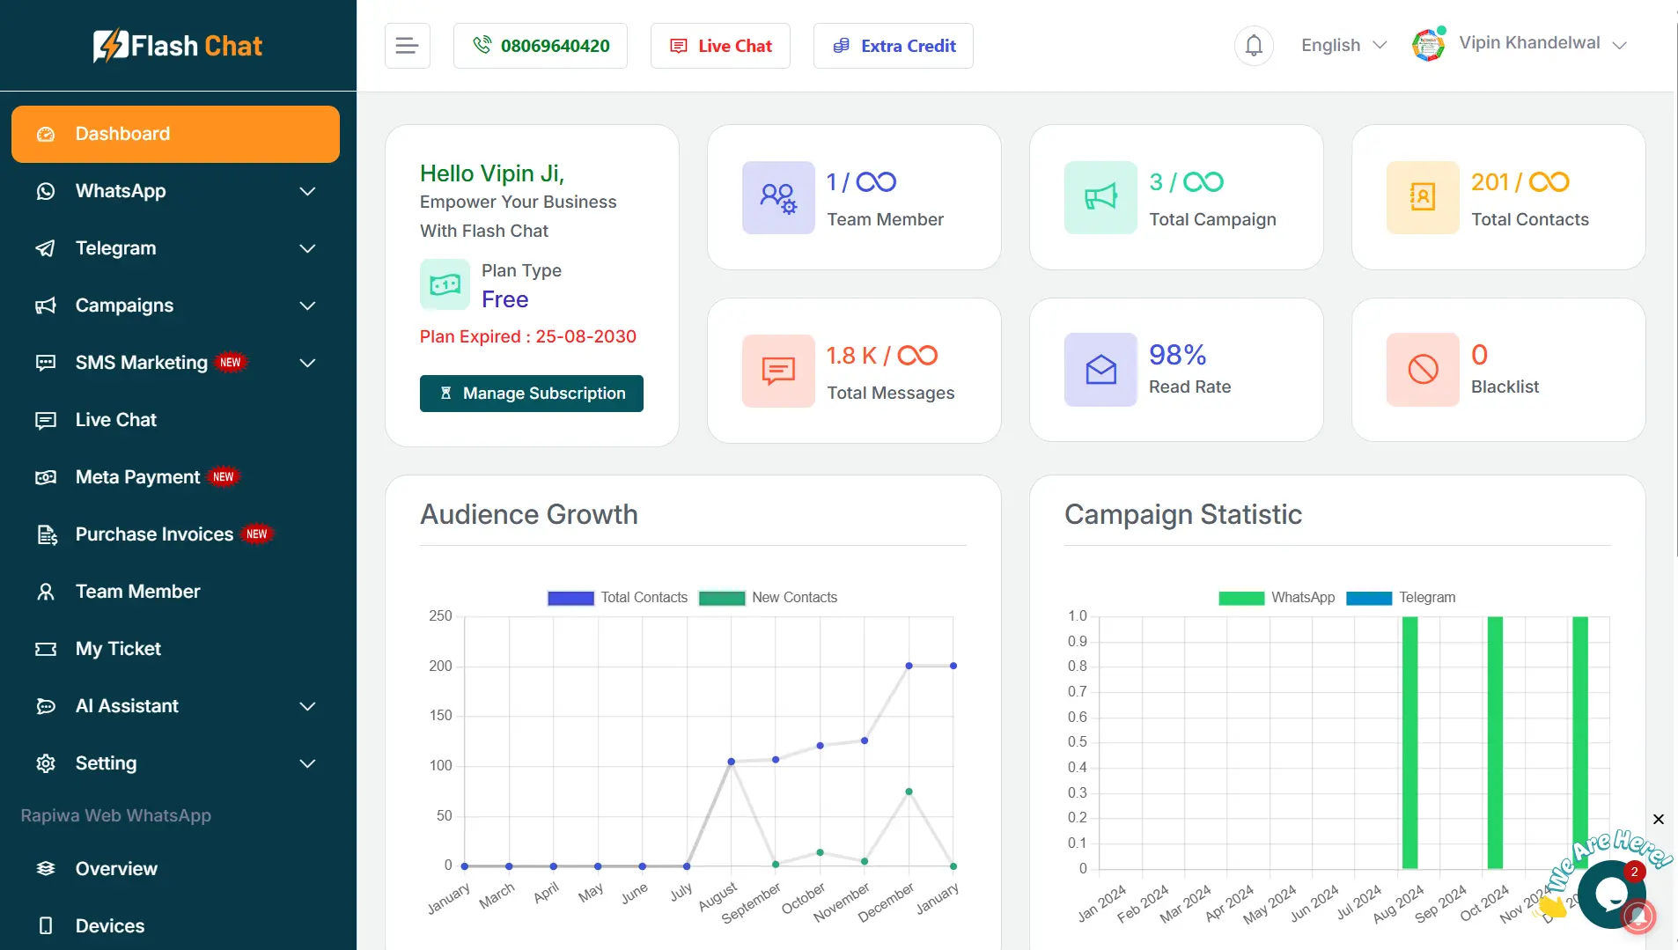Select the Dashboard icon in sidebar

(x=45, y=134)
